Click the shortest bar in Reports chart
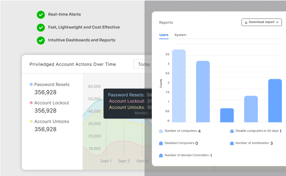This screenshot has width=286, height=176. tap(227, 115)
